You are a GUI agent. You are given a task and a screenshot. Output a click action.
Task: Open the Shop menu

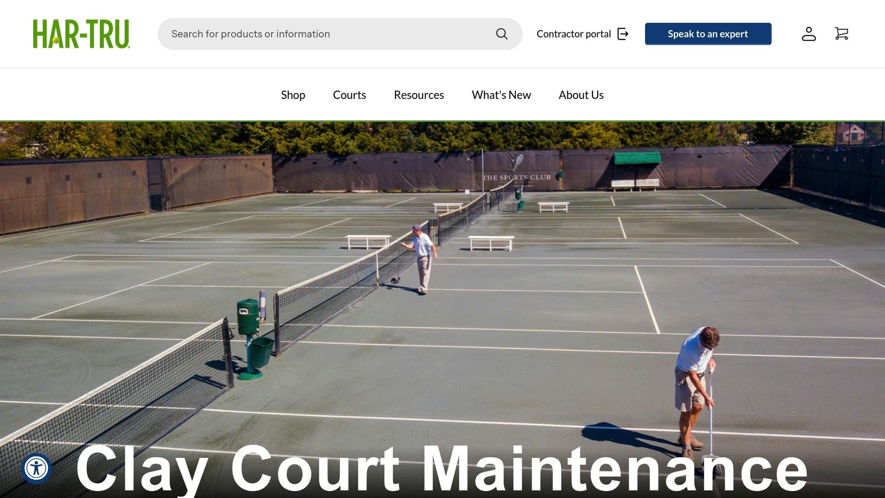coord(293,95)
